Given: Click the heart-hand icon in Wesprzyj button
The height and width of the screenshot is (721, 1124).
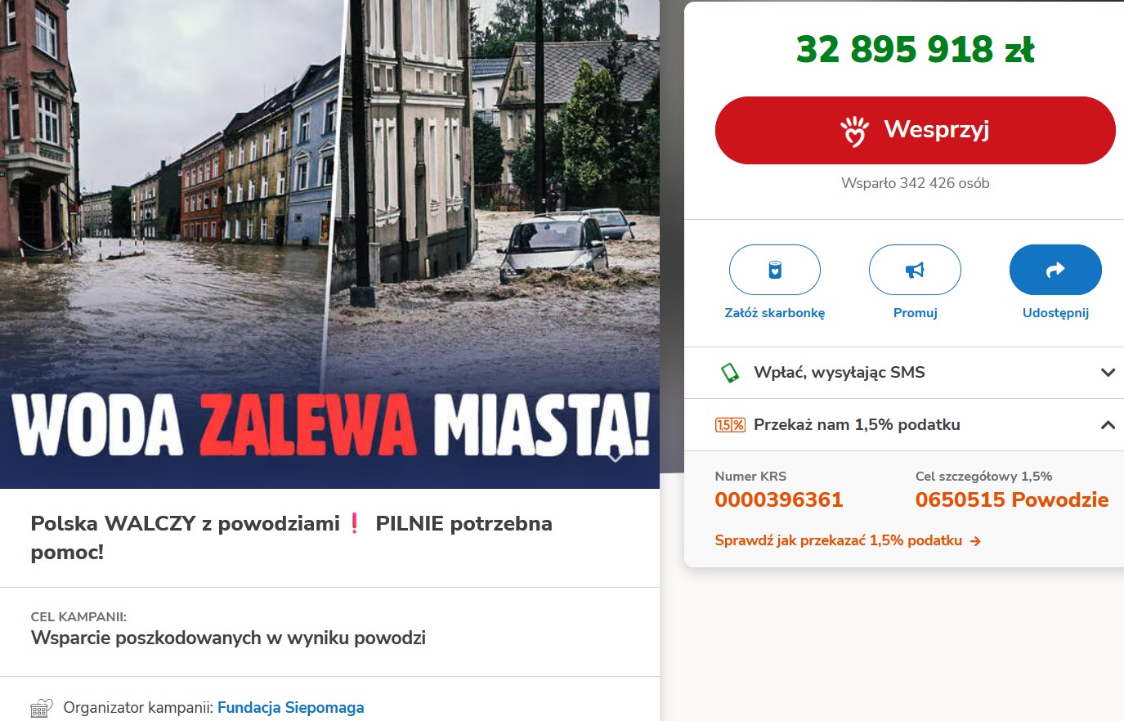Looking at the screenshot, I should pos(855,131).
